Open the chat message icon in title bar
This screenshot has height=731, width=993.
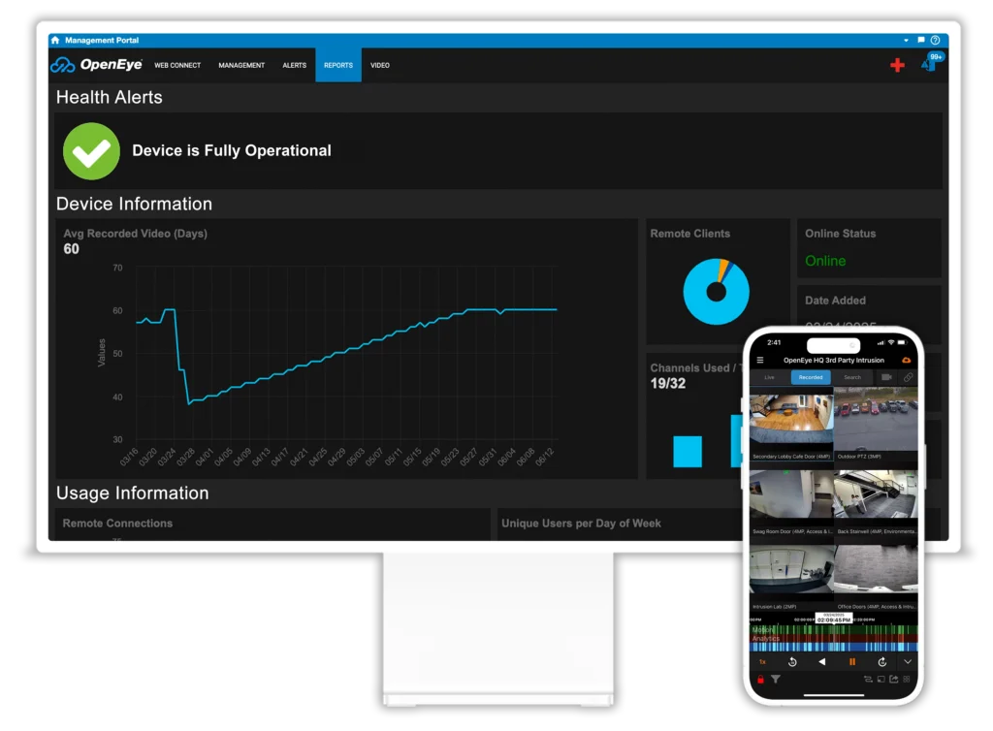click(x=921, y=40)
